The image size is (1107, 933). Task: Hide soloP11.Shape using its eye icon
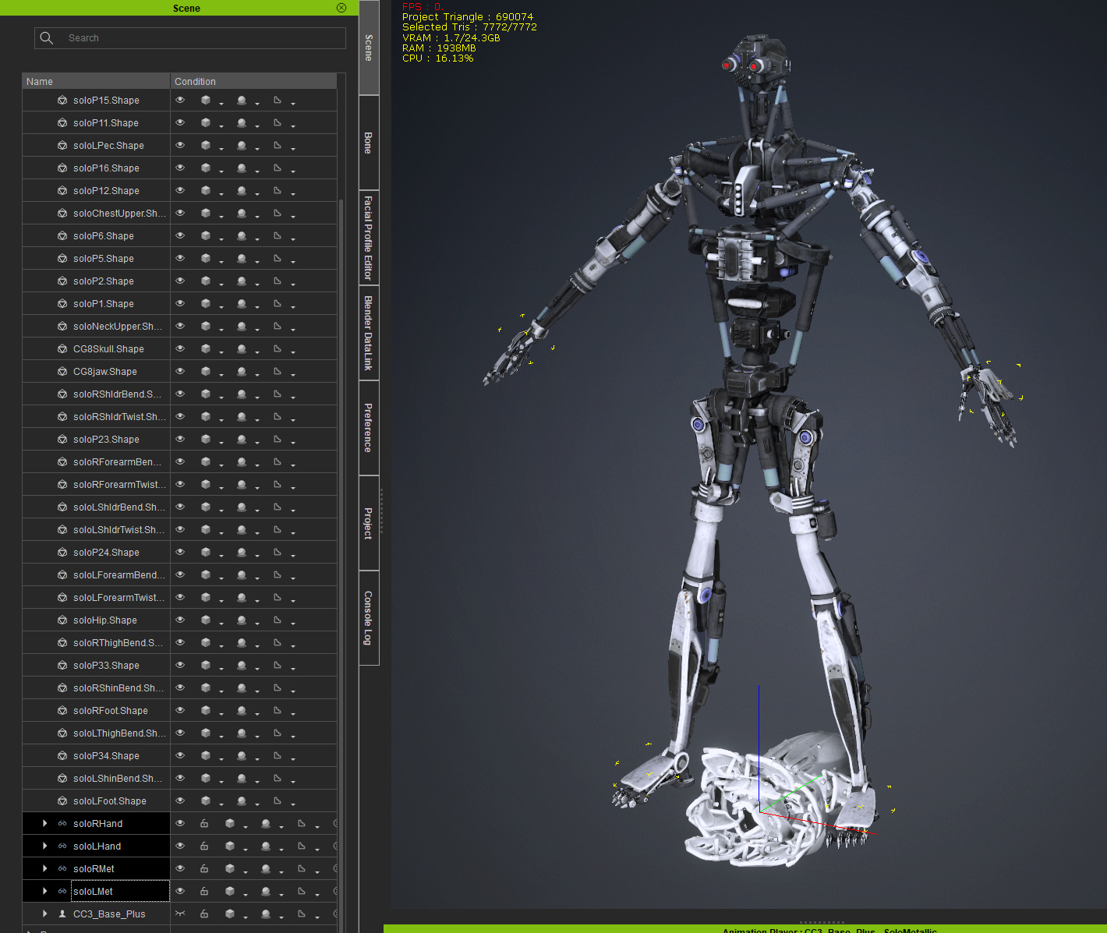180,123
